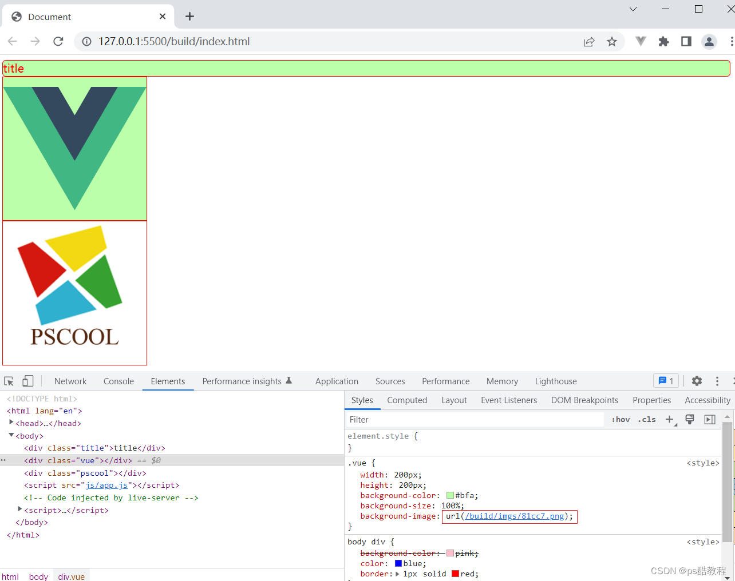The image size is (735, 581).
Task: Open pink color swatch picker
Action: pyautogui.click(x=450, y=553)
